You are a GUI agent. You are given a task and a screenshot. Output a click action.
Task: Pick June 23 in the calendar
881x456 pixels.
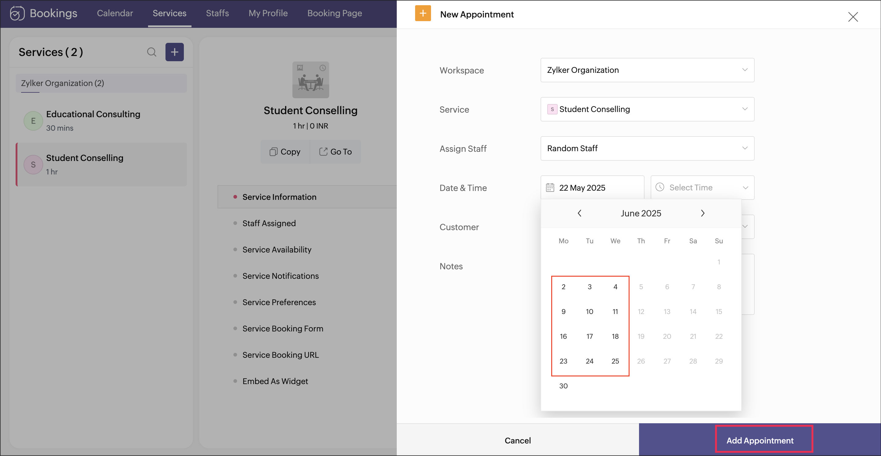click(563, 361)
